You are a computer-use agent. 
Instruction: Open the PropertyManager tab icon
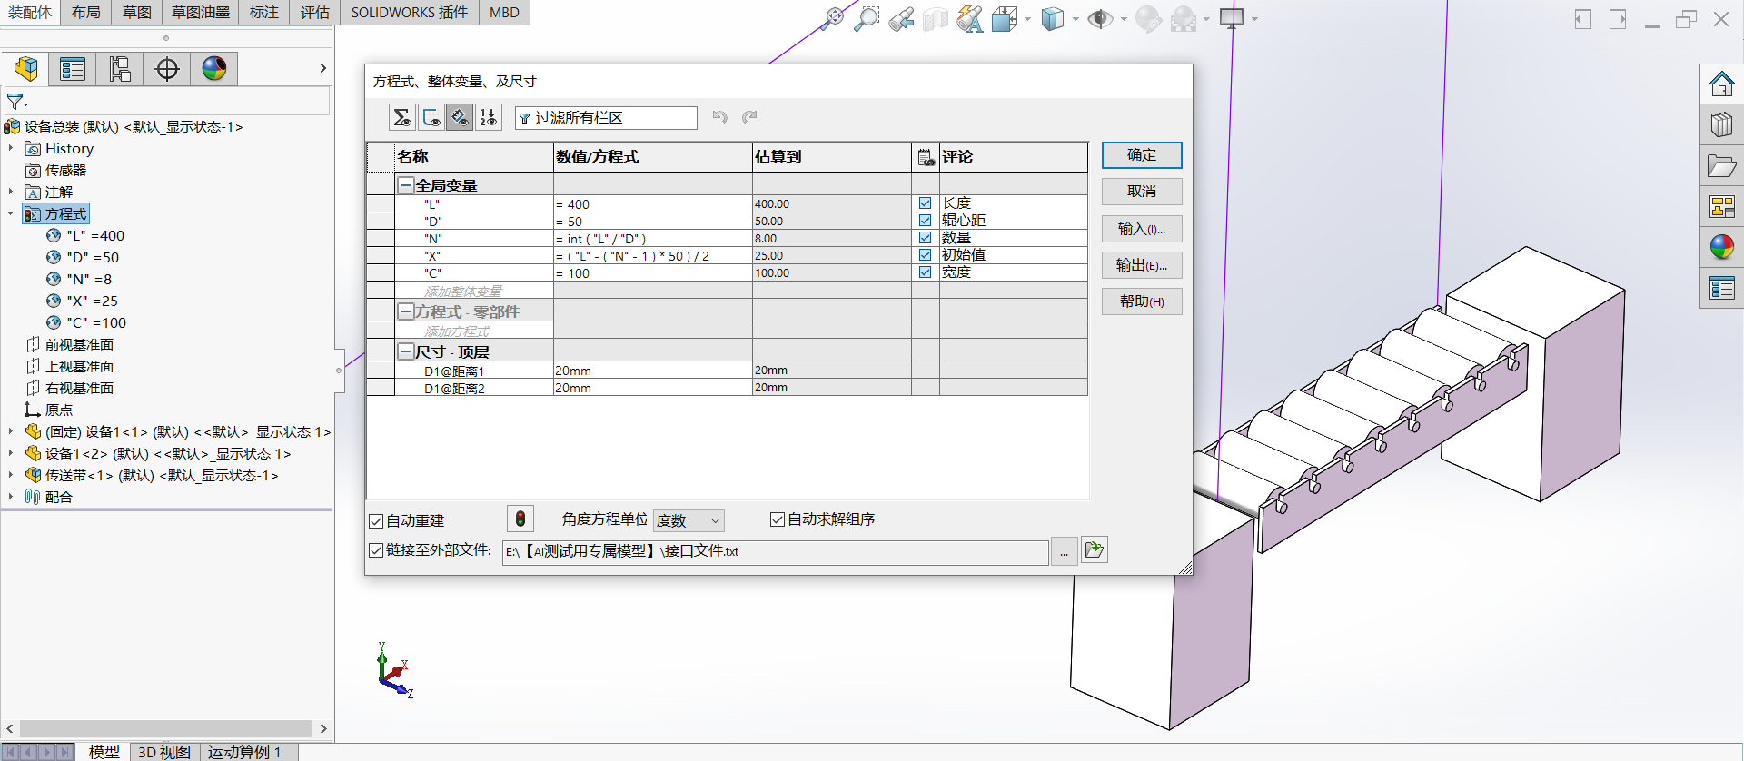pyautogui.click(x=73, y=69)
